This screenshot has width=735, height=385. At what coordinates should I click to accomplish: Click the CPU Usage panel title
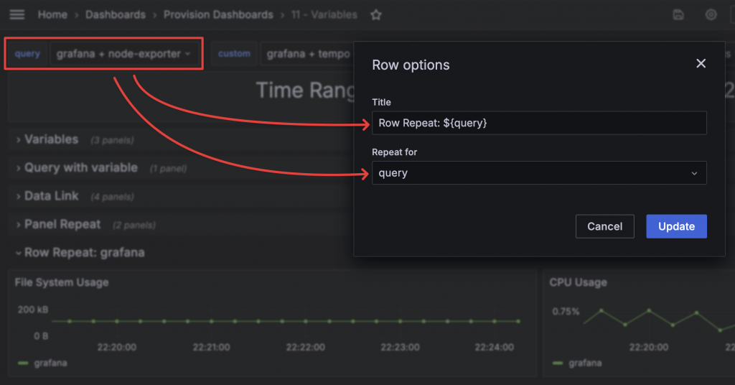pyautogui.click(x=578, y=282)
